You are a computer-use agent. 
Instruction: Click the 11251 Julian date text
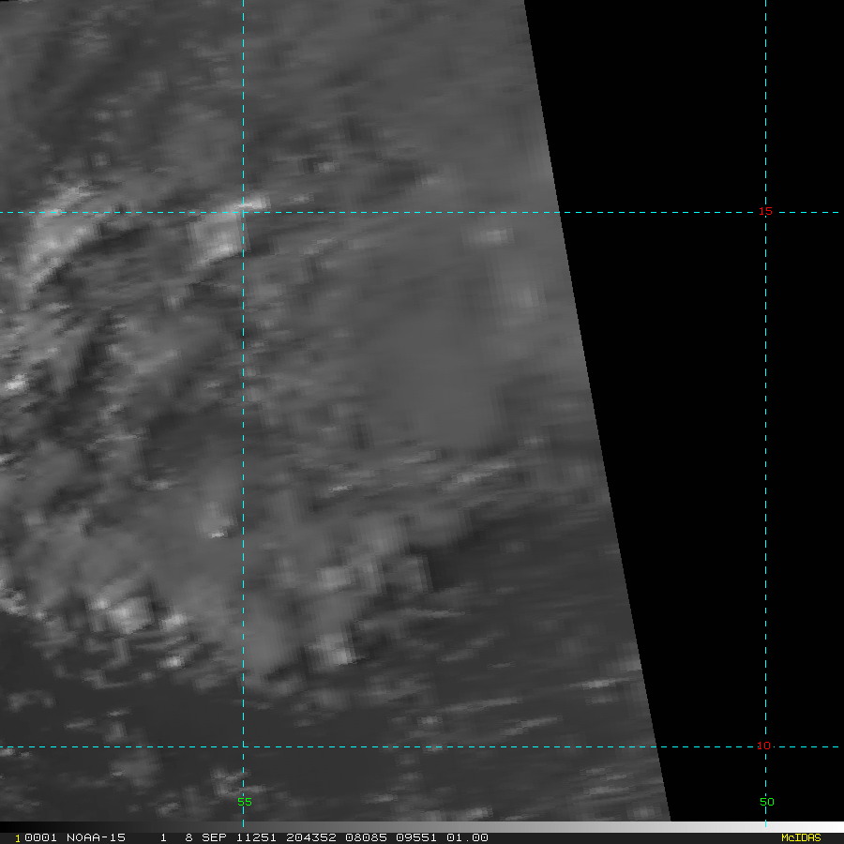click(x=254, y=837)
